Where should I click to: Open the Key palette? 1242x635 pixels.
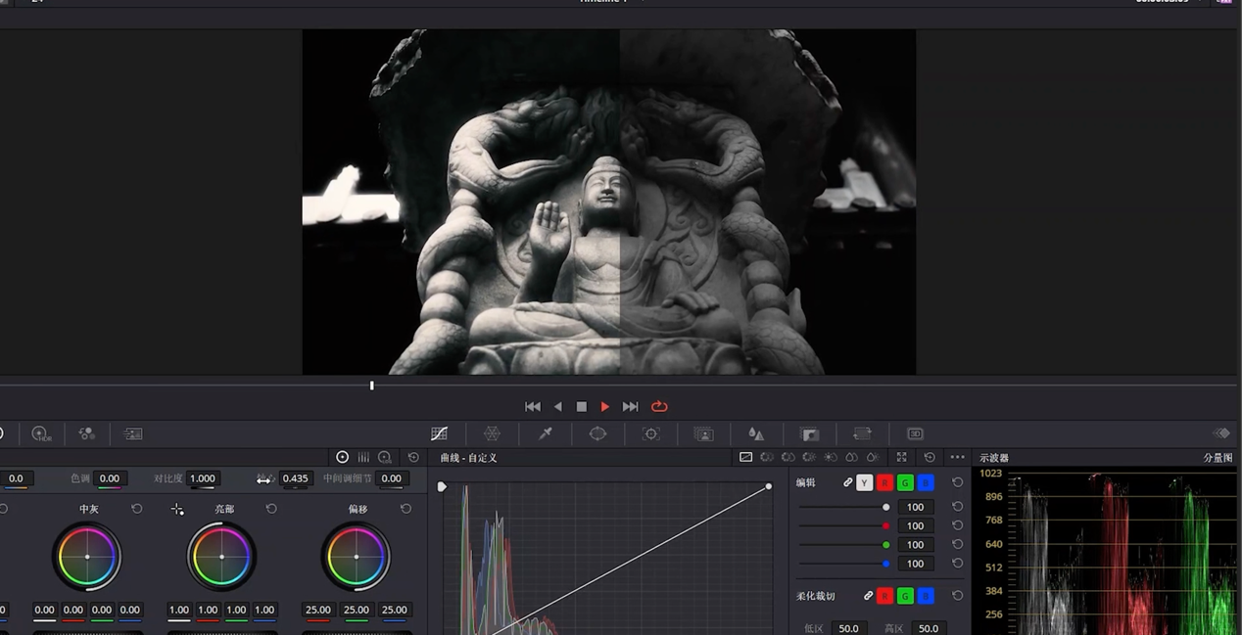pyautogui.click(x=809, y=433)
